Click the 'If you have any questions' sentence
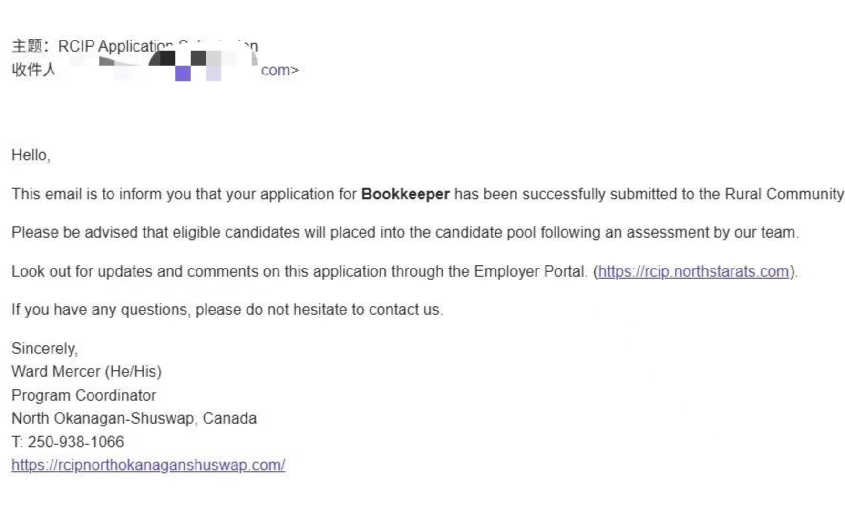 click(227, 310)
